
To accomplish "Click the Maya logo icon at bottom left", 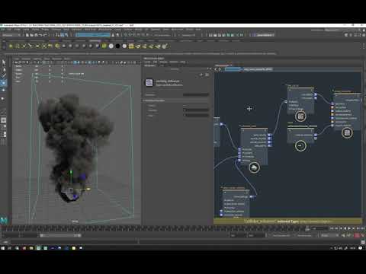I will pos(4,220).
